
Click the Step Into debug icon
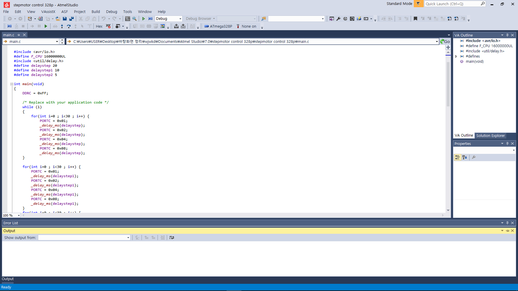click(x=62, y=26)
